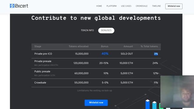
Task: Click 'Private presale' row label
Action: (43, 61)
